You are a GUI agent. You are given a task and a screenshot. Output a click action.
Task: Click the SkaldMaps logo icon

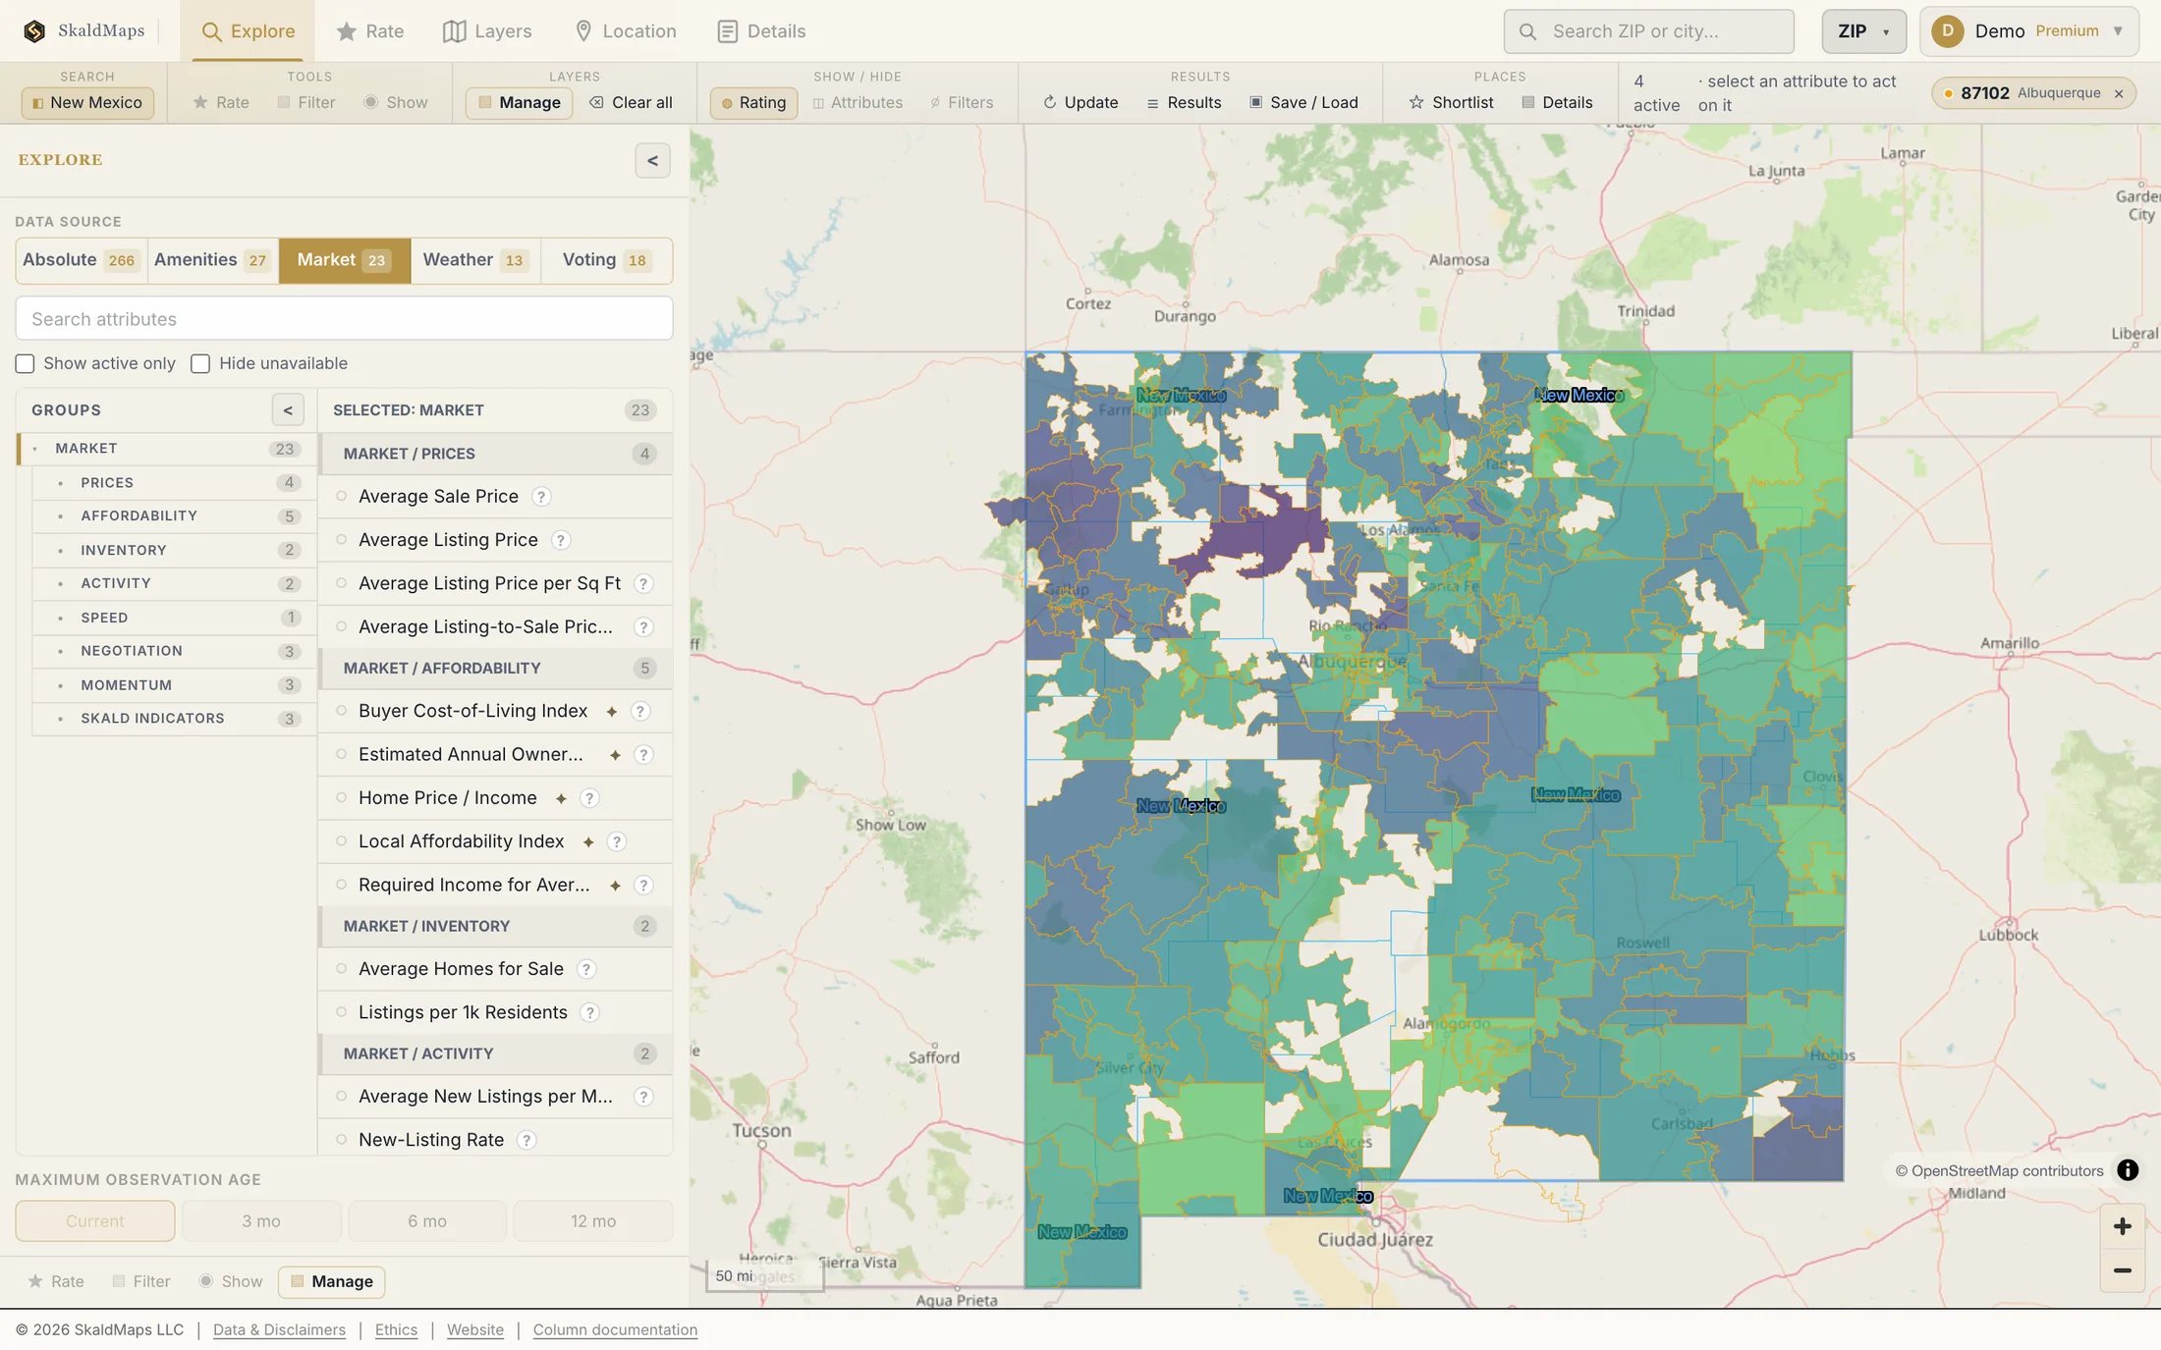[x=34, y=31]
